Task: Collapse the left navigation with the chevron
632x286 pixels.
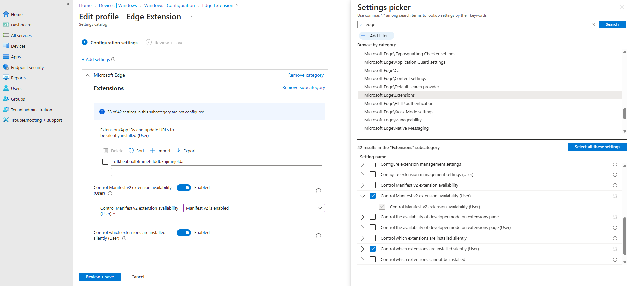Action: pos(68,4)
